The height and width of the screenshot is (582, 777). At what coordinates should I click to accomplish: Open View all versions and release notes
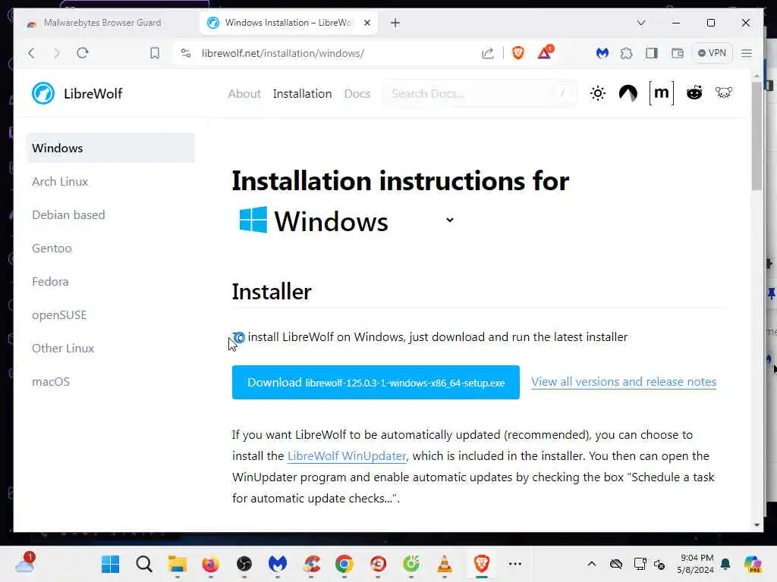click(x=624, y=382)
